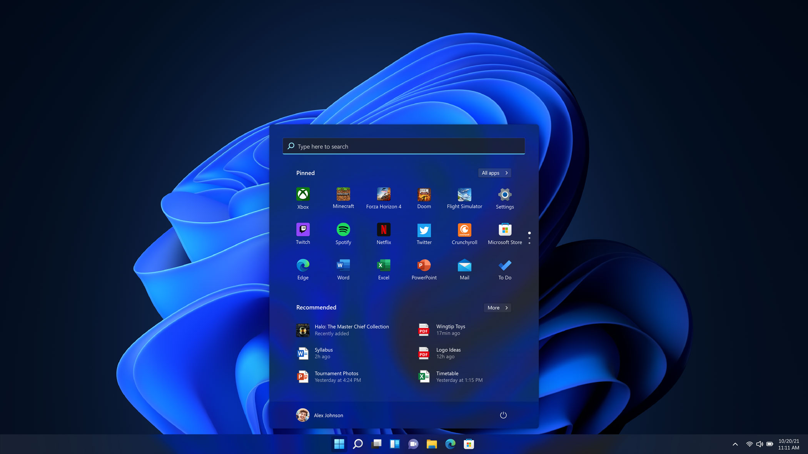
Task: Click the pagination dots for pinned apps
Action: [x=529, y=237]
